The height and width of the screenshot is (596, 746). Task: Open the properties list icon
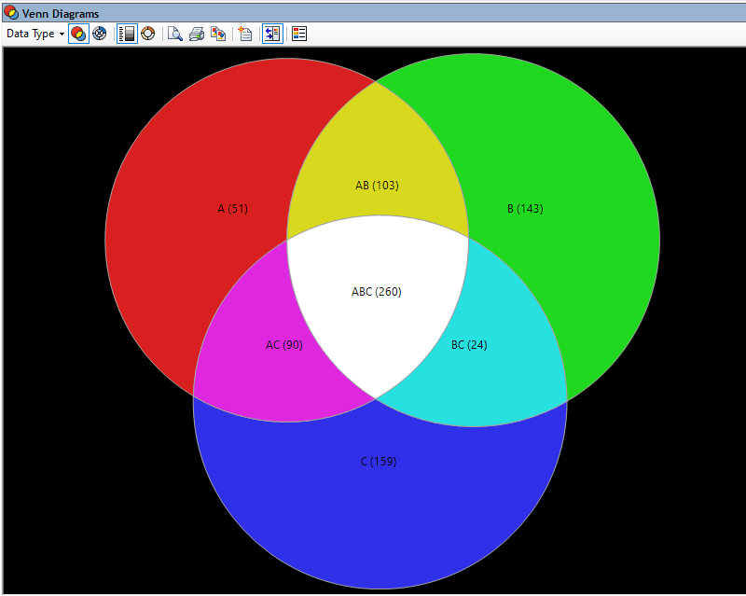299,34
